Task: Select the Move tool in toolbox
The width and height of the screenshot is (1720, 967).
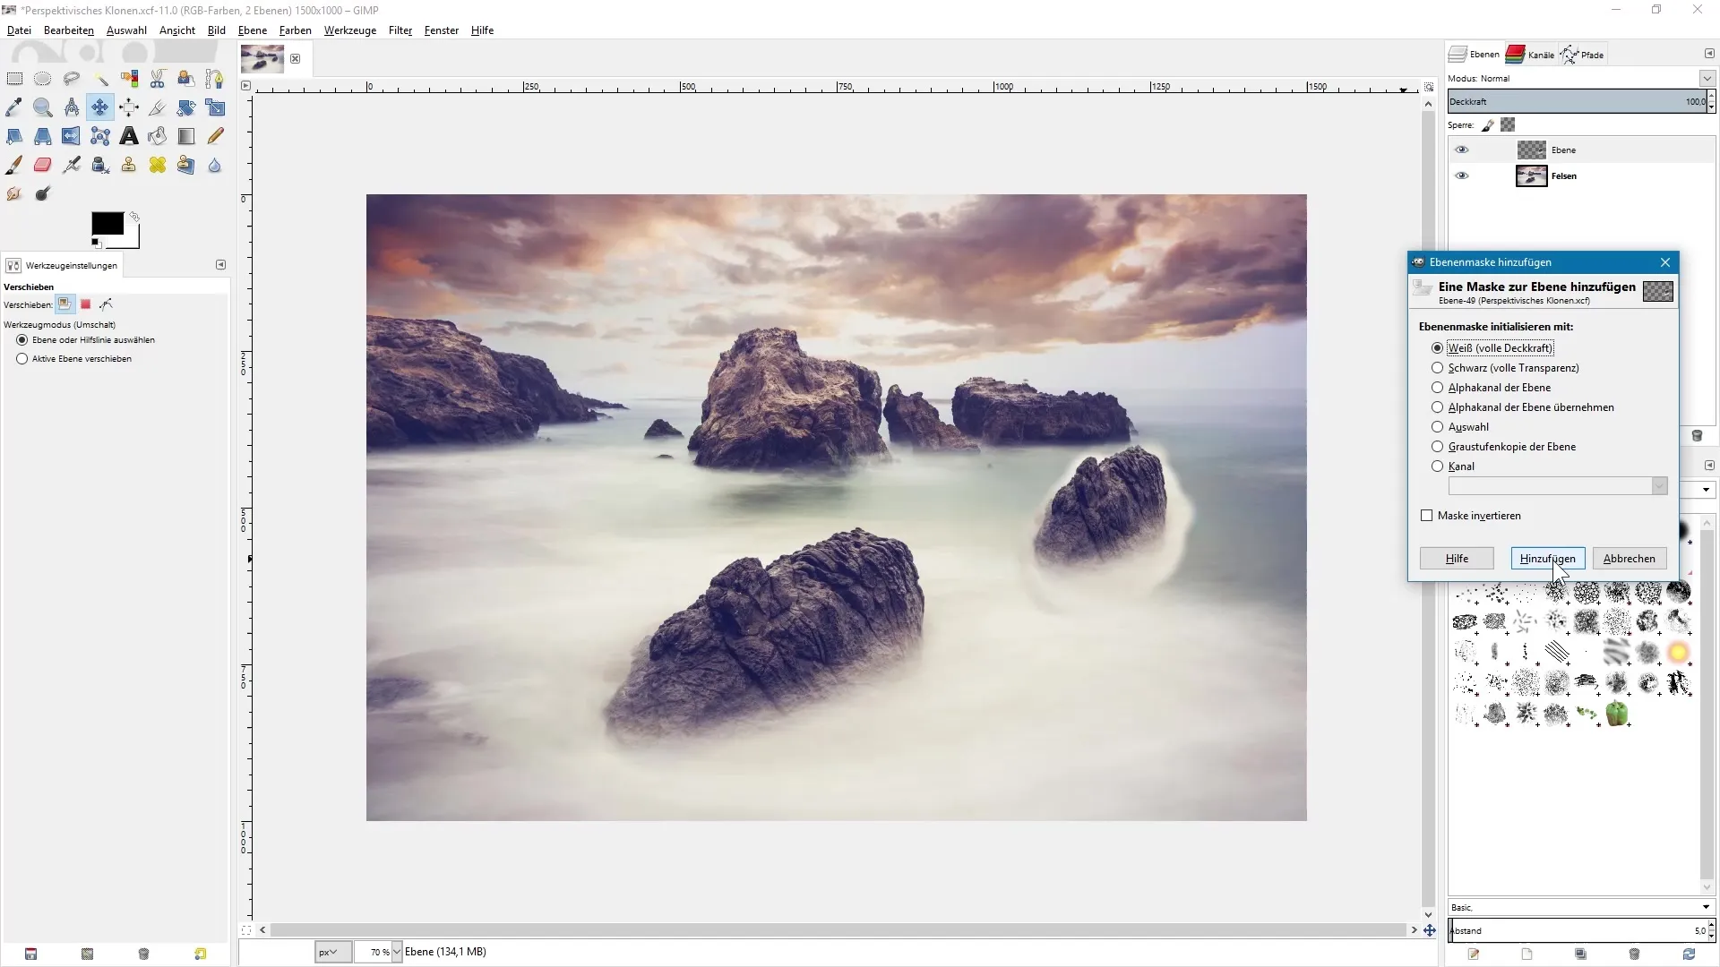Action: [100, 107]
